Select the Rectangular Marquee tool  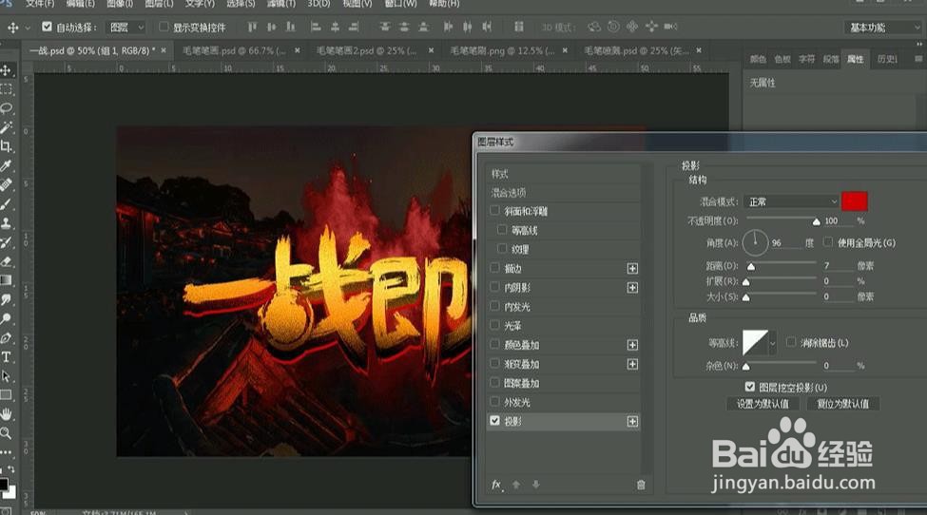[x=7, y=89]
